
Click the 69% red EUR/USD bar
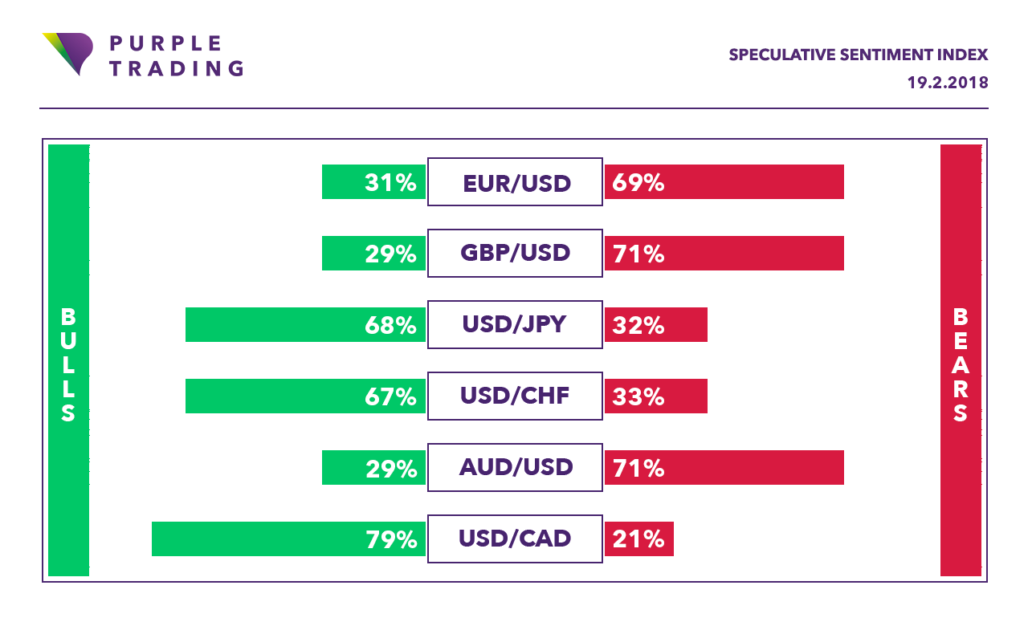click(x=724, y=182)
